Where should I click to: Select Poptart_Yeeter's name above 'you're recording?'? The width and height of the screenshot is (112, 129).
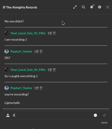point(21,88)
